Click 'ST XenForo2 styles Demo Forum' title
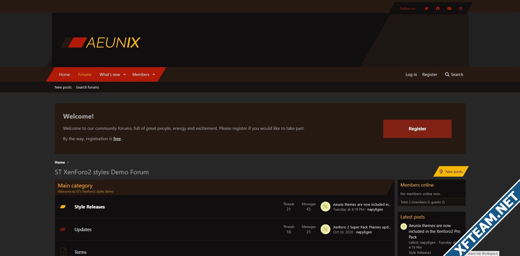This screenshot has height=256, width=520. (102, 172)
